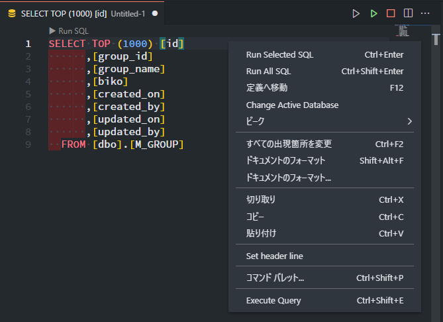The height and width of the screenshot is (322, 443).
Task: Open the More Actions ellipsis menu
Action: (425, 13)
